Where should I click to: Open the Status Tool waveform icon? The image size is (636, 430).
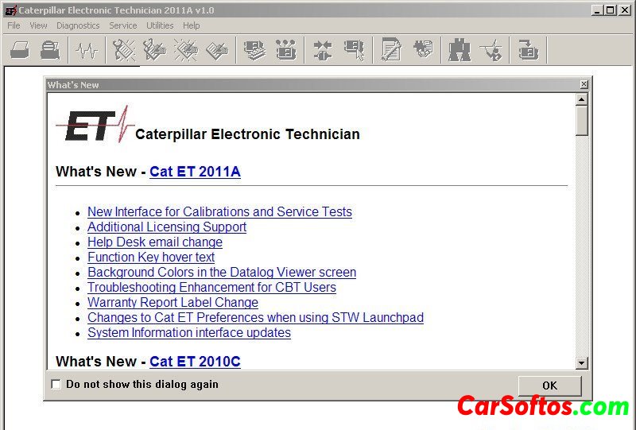coord(86,51)
